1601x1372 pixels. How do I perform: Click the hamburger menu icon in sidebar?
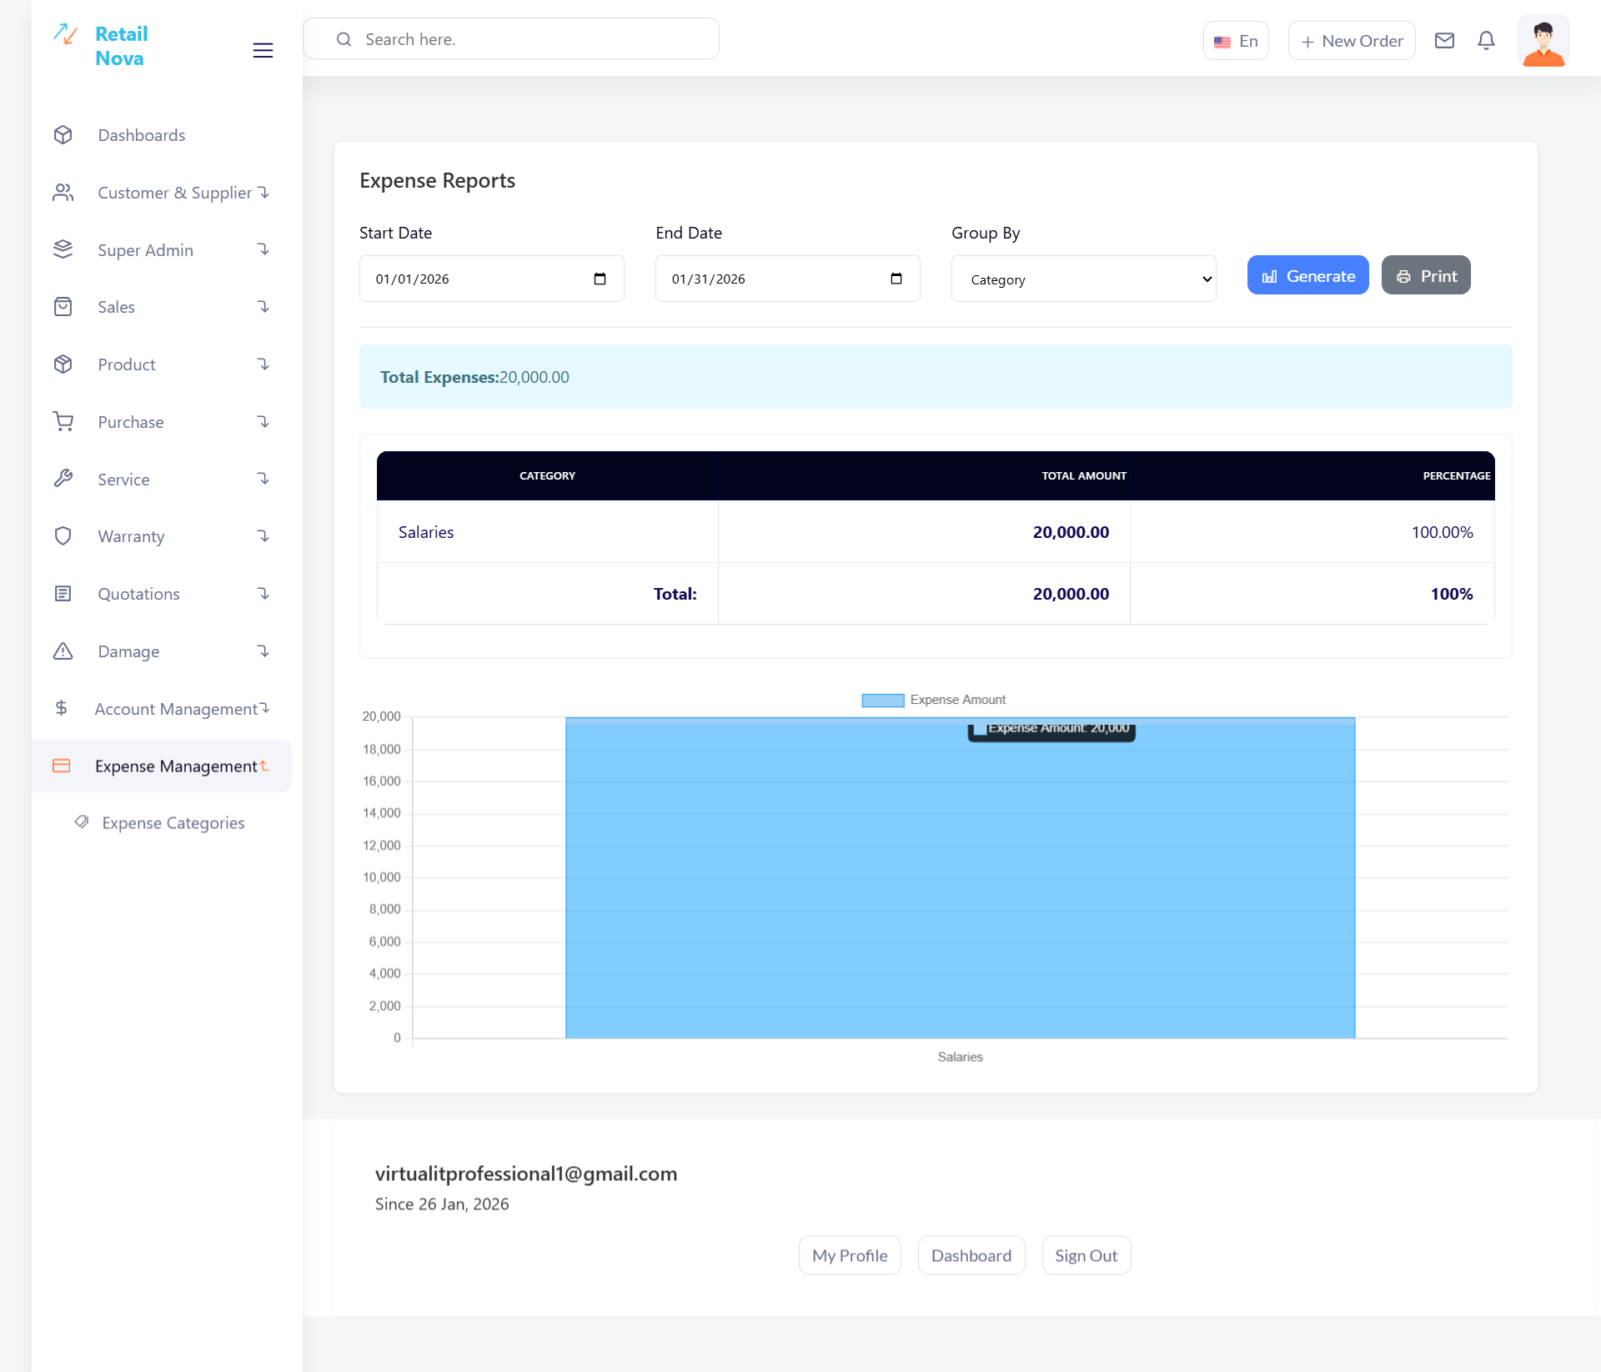(x=263, y=50)
